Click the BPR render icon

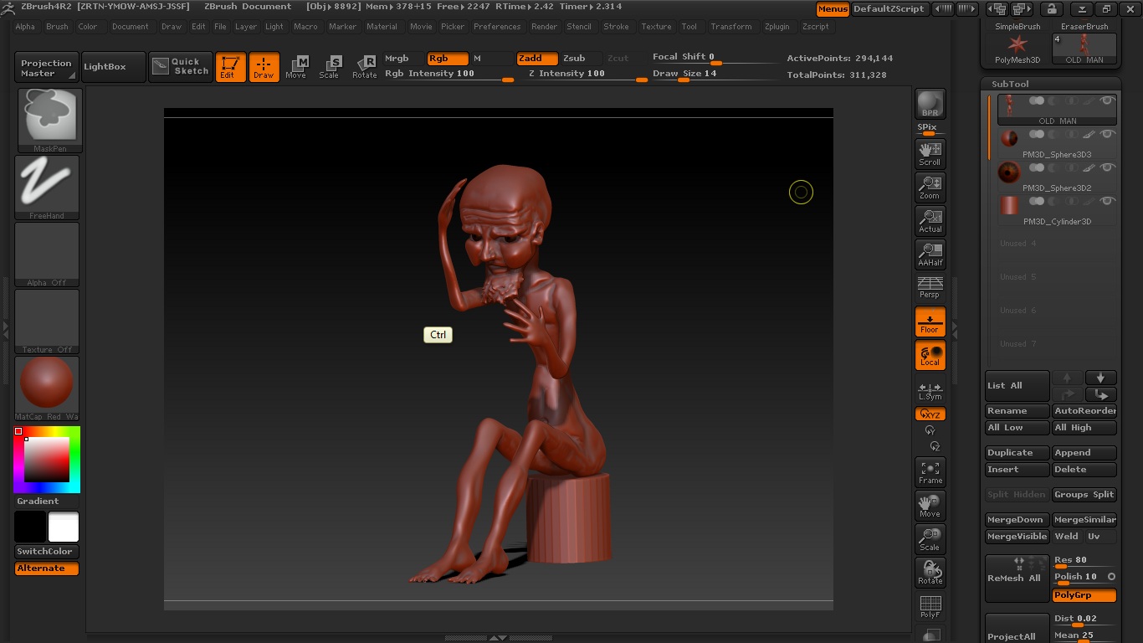tap(930, 103)
